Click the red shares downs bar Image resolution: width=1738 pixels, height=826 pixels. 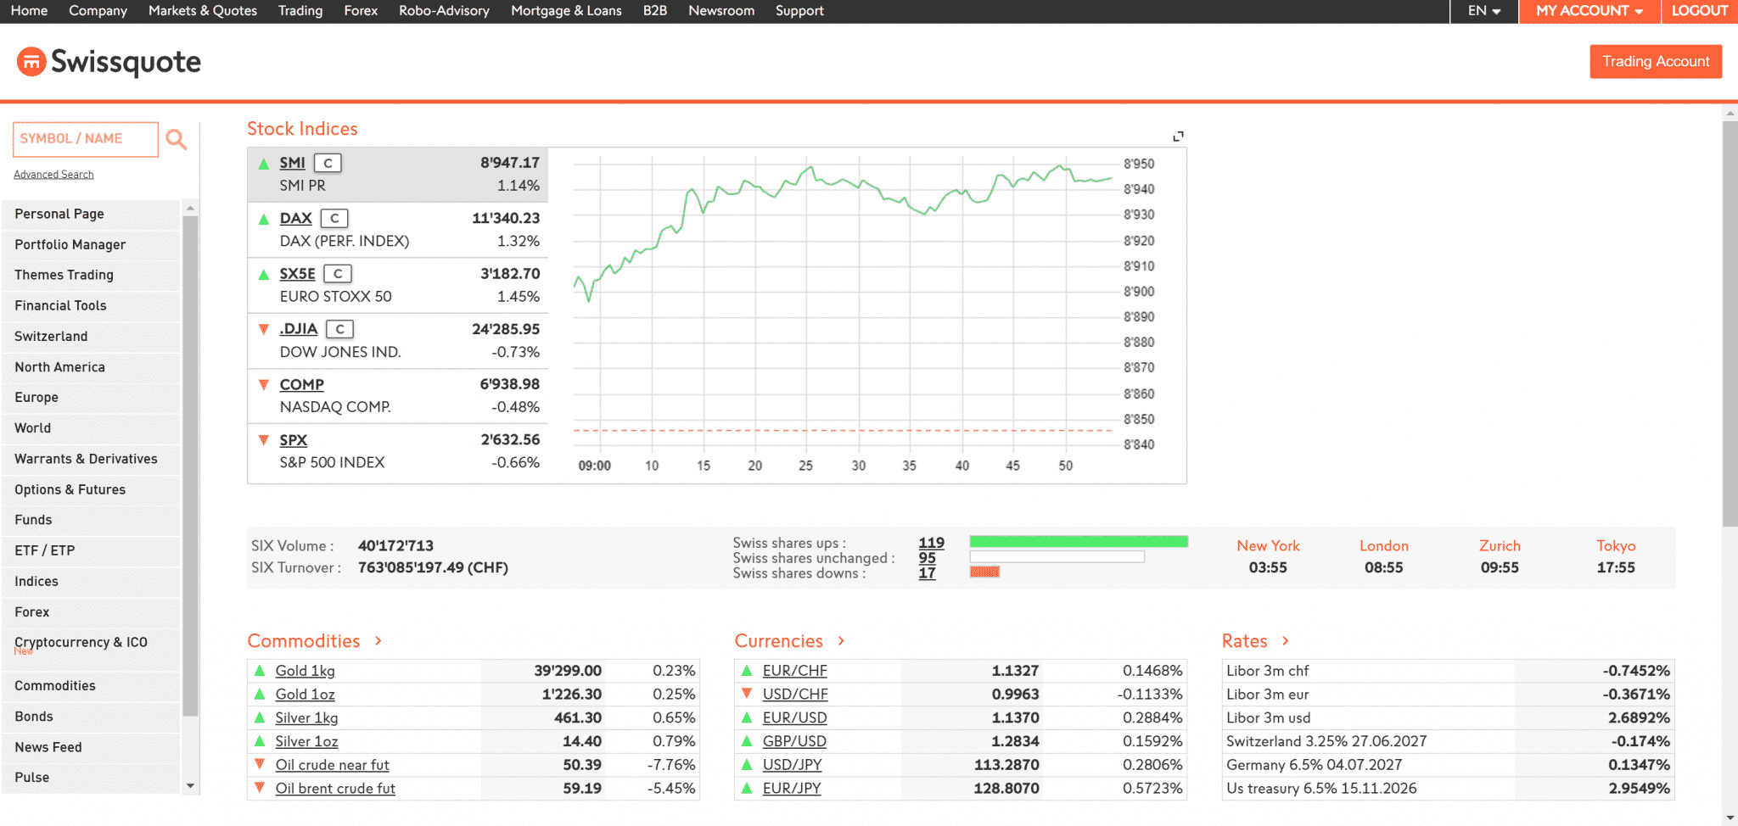coord(984,572)
